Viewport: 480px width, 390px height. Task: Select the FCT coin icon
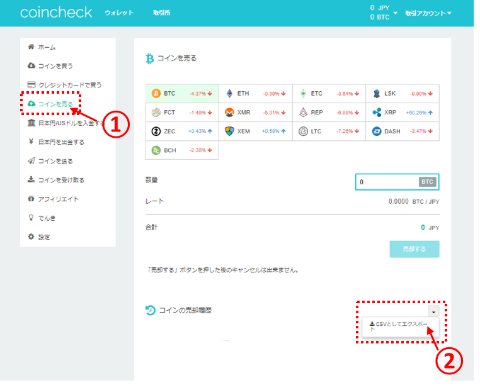point(156,112)
